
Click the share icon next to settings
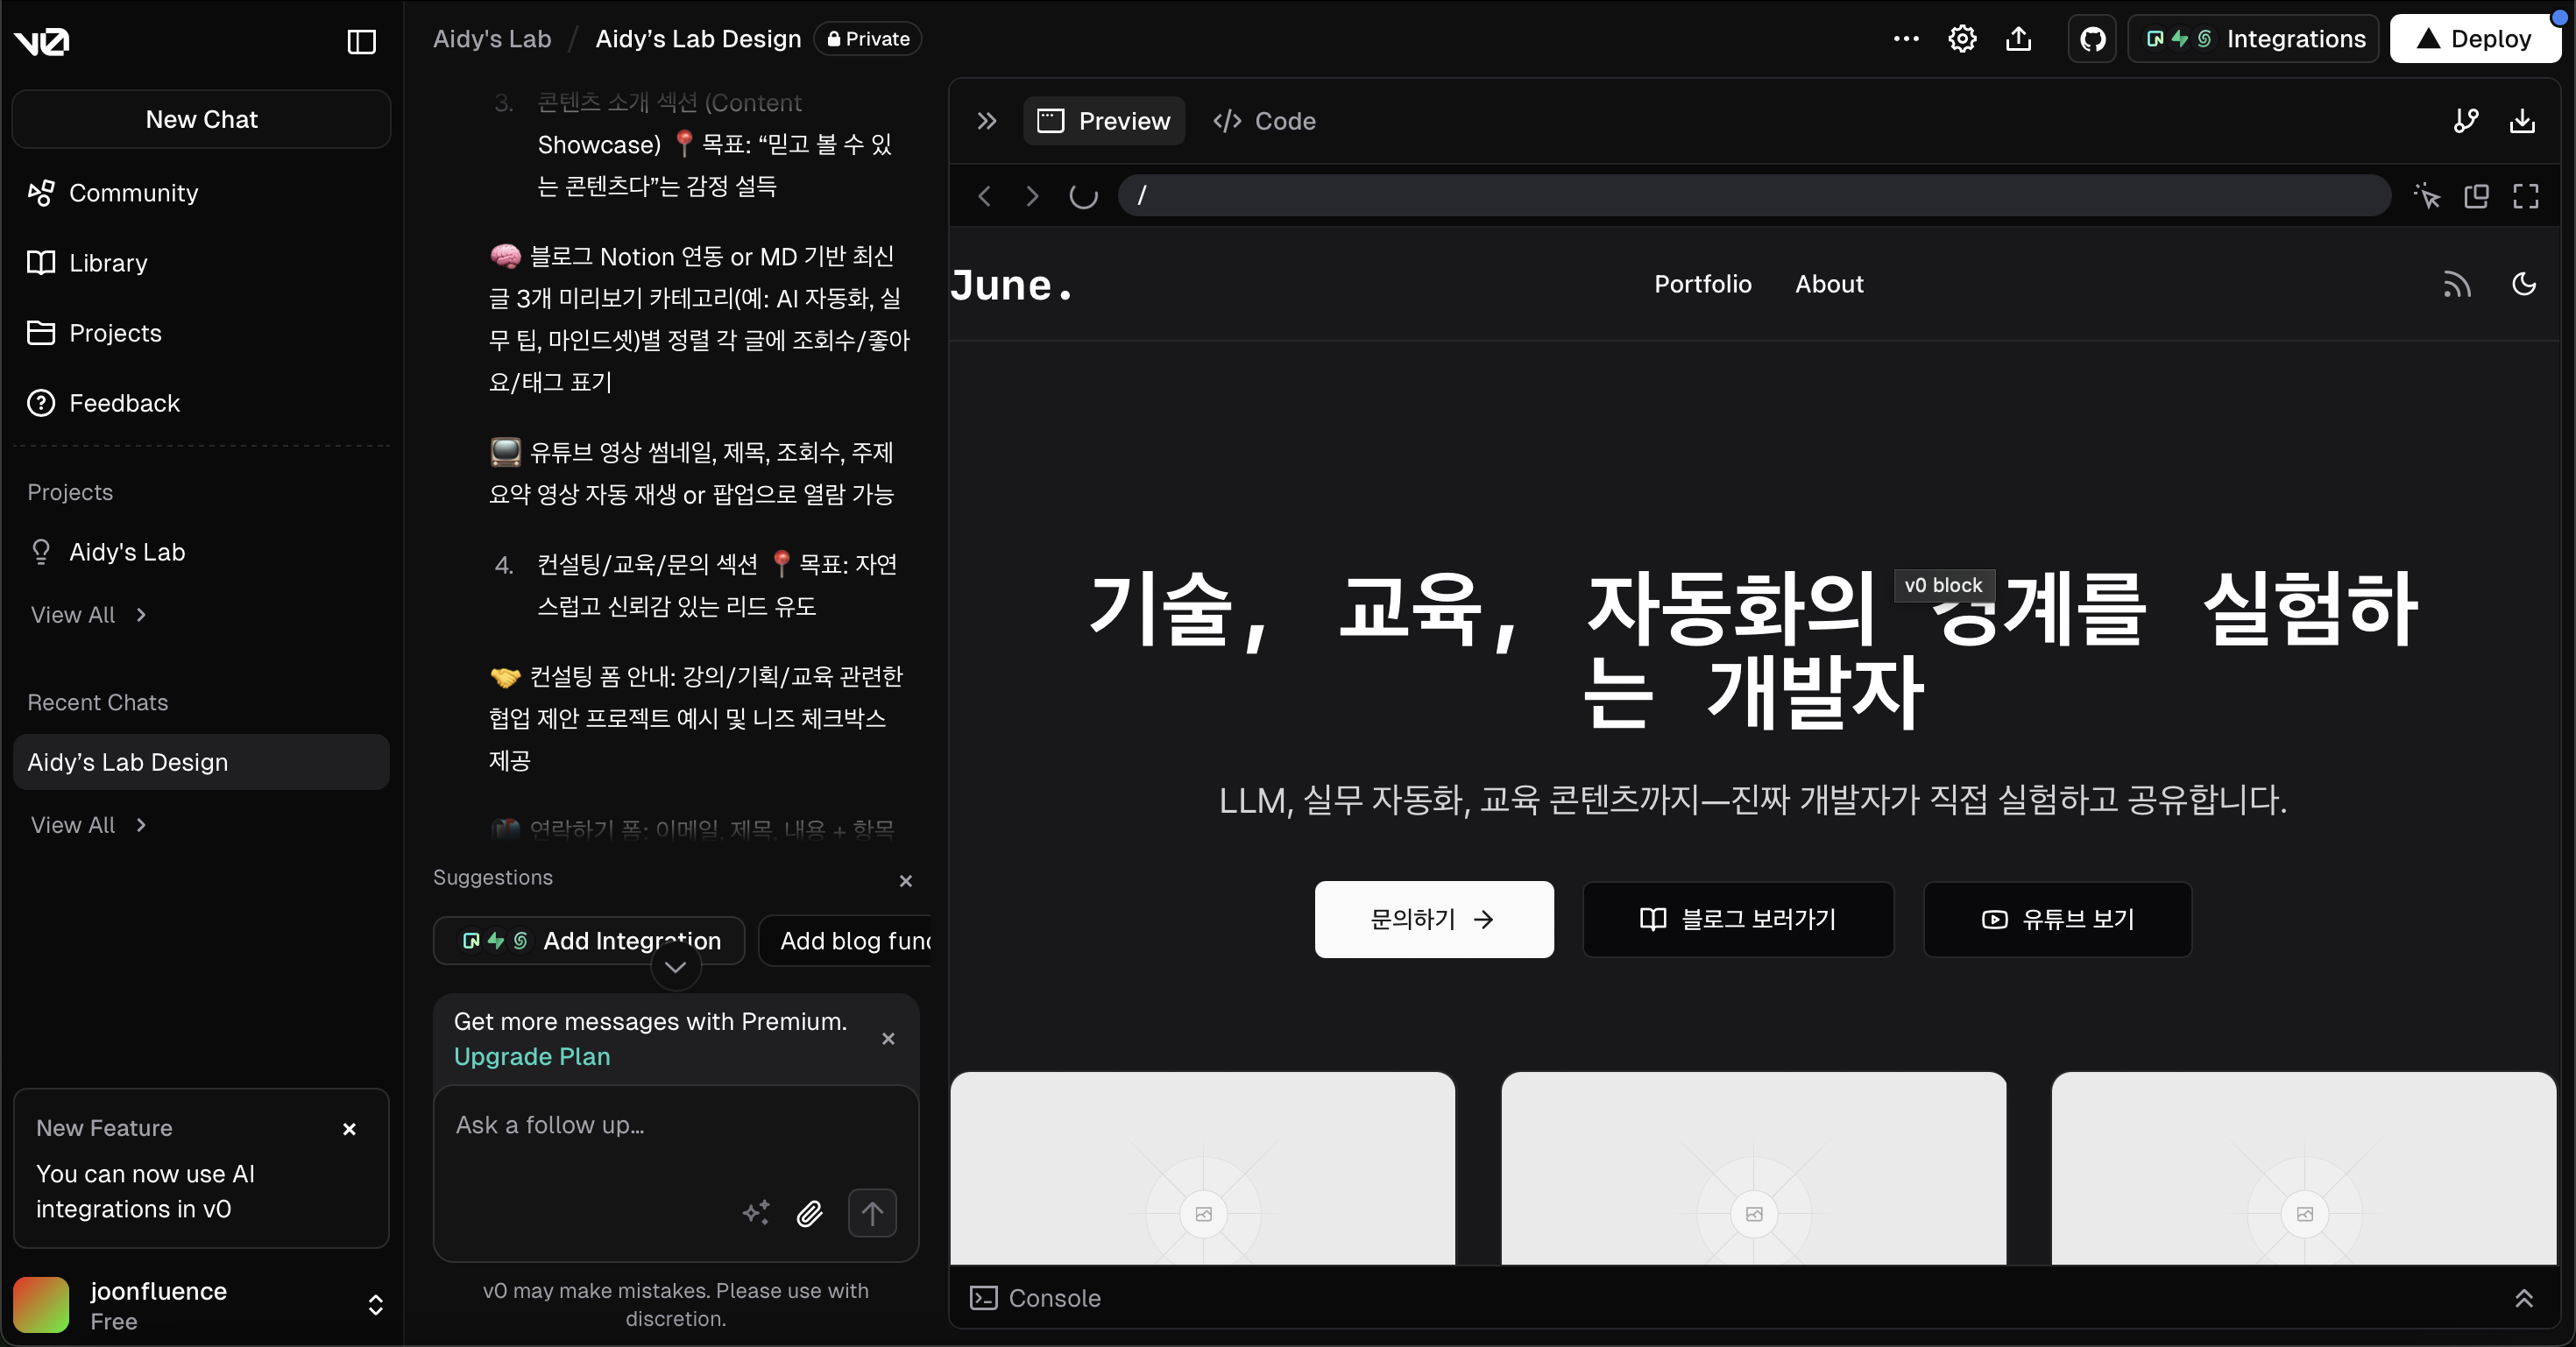point(2018,39)
